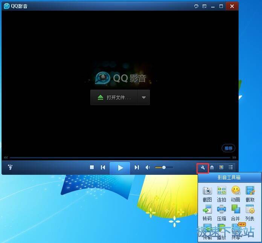
Task: Skip to previous track
Action: pyautogui.click(x=103, y=167)
